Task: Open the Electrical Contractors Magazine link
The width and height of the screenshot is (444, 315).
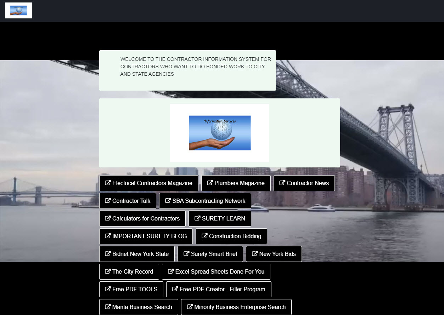Action: coord(148,183)
